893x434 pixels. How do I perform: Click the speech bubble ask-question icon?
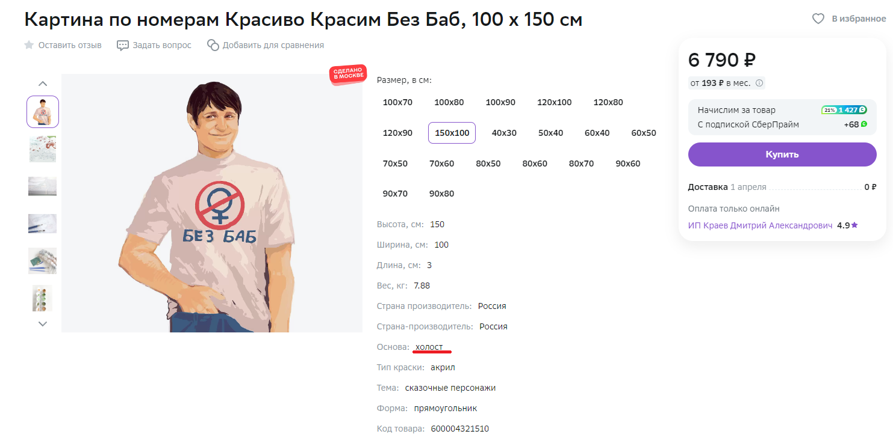point(123,45)
